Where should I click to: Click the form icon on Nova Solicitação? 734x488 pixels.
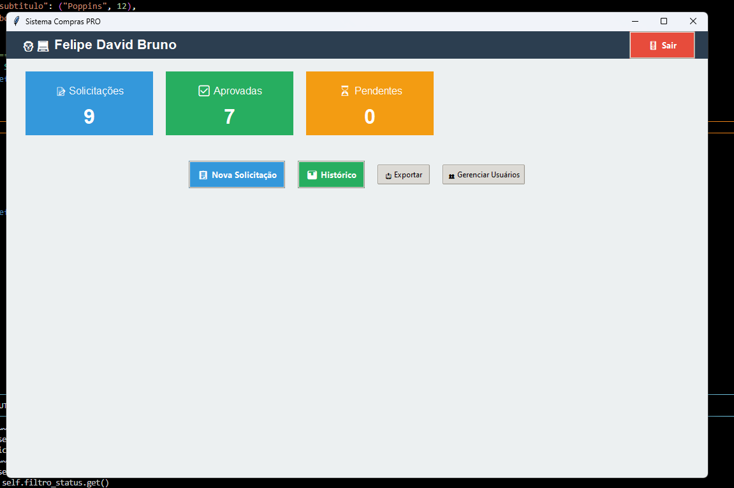(x=203, y=175)
